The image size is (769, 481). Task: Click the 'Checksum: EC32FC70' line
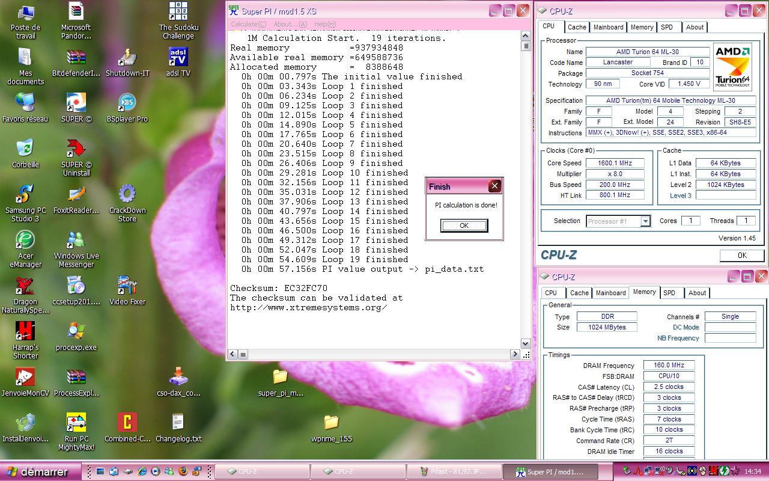pos(279,288)
